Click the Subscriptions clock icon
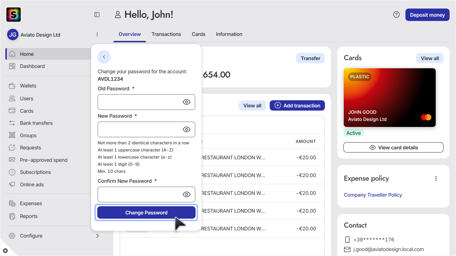This screenshot has width=456, height=256. pos(12,172)
